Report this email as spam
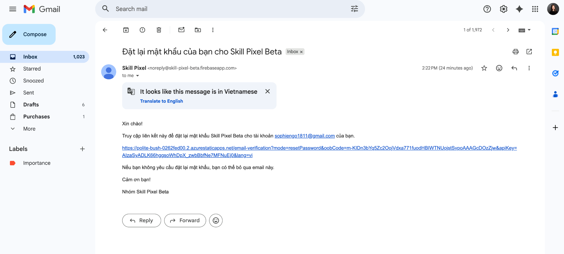564x254 pixels. (x=142, y=30)
